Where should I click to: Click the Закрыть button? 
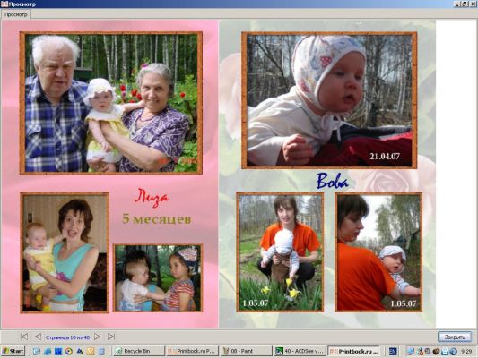(x=455, y=337)
